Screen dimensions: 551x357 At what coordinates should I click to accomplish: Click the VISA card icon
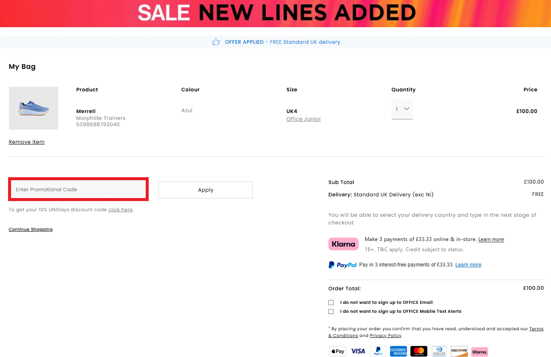pos(358,351)
